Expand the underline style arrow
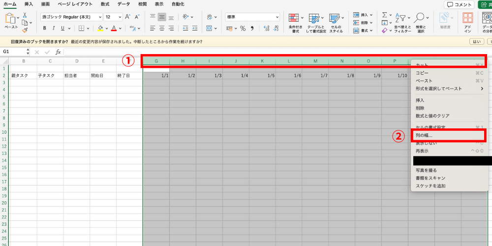492x246 pixels. pos(69,28)
